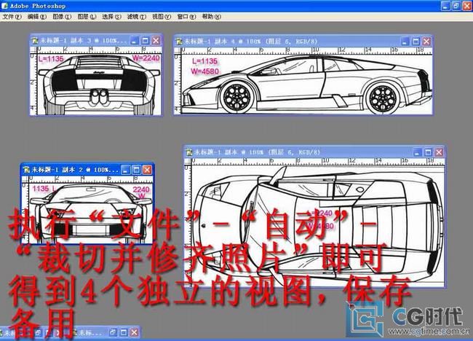
Task: Minimize the 副本 4 side-view window
Action: point(405,42)
